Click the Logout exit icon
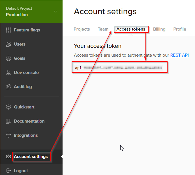 point(8,171)
